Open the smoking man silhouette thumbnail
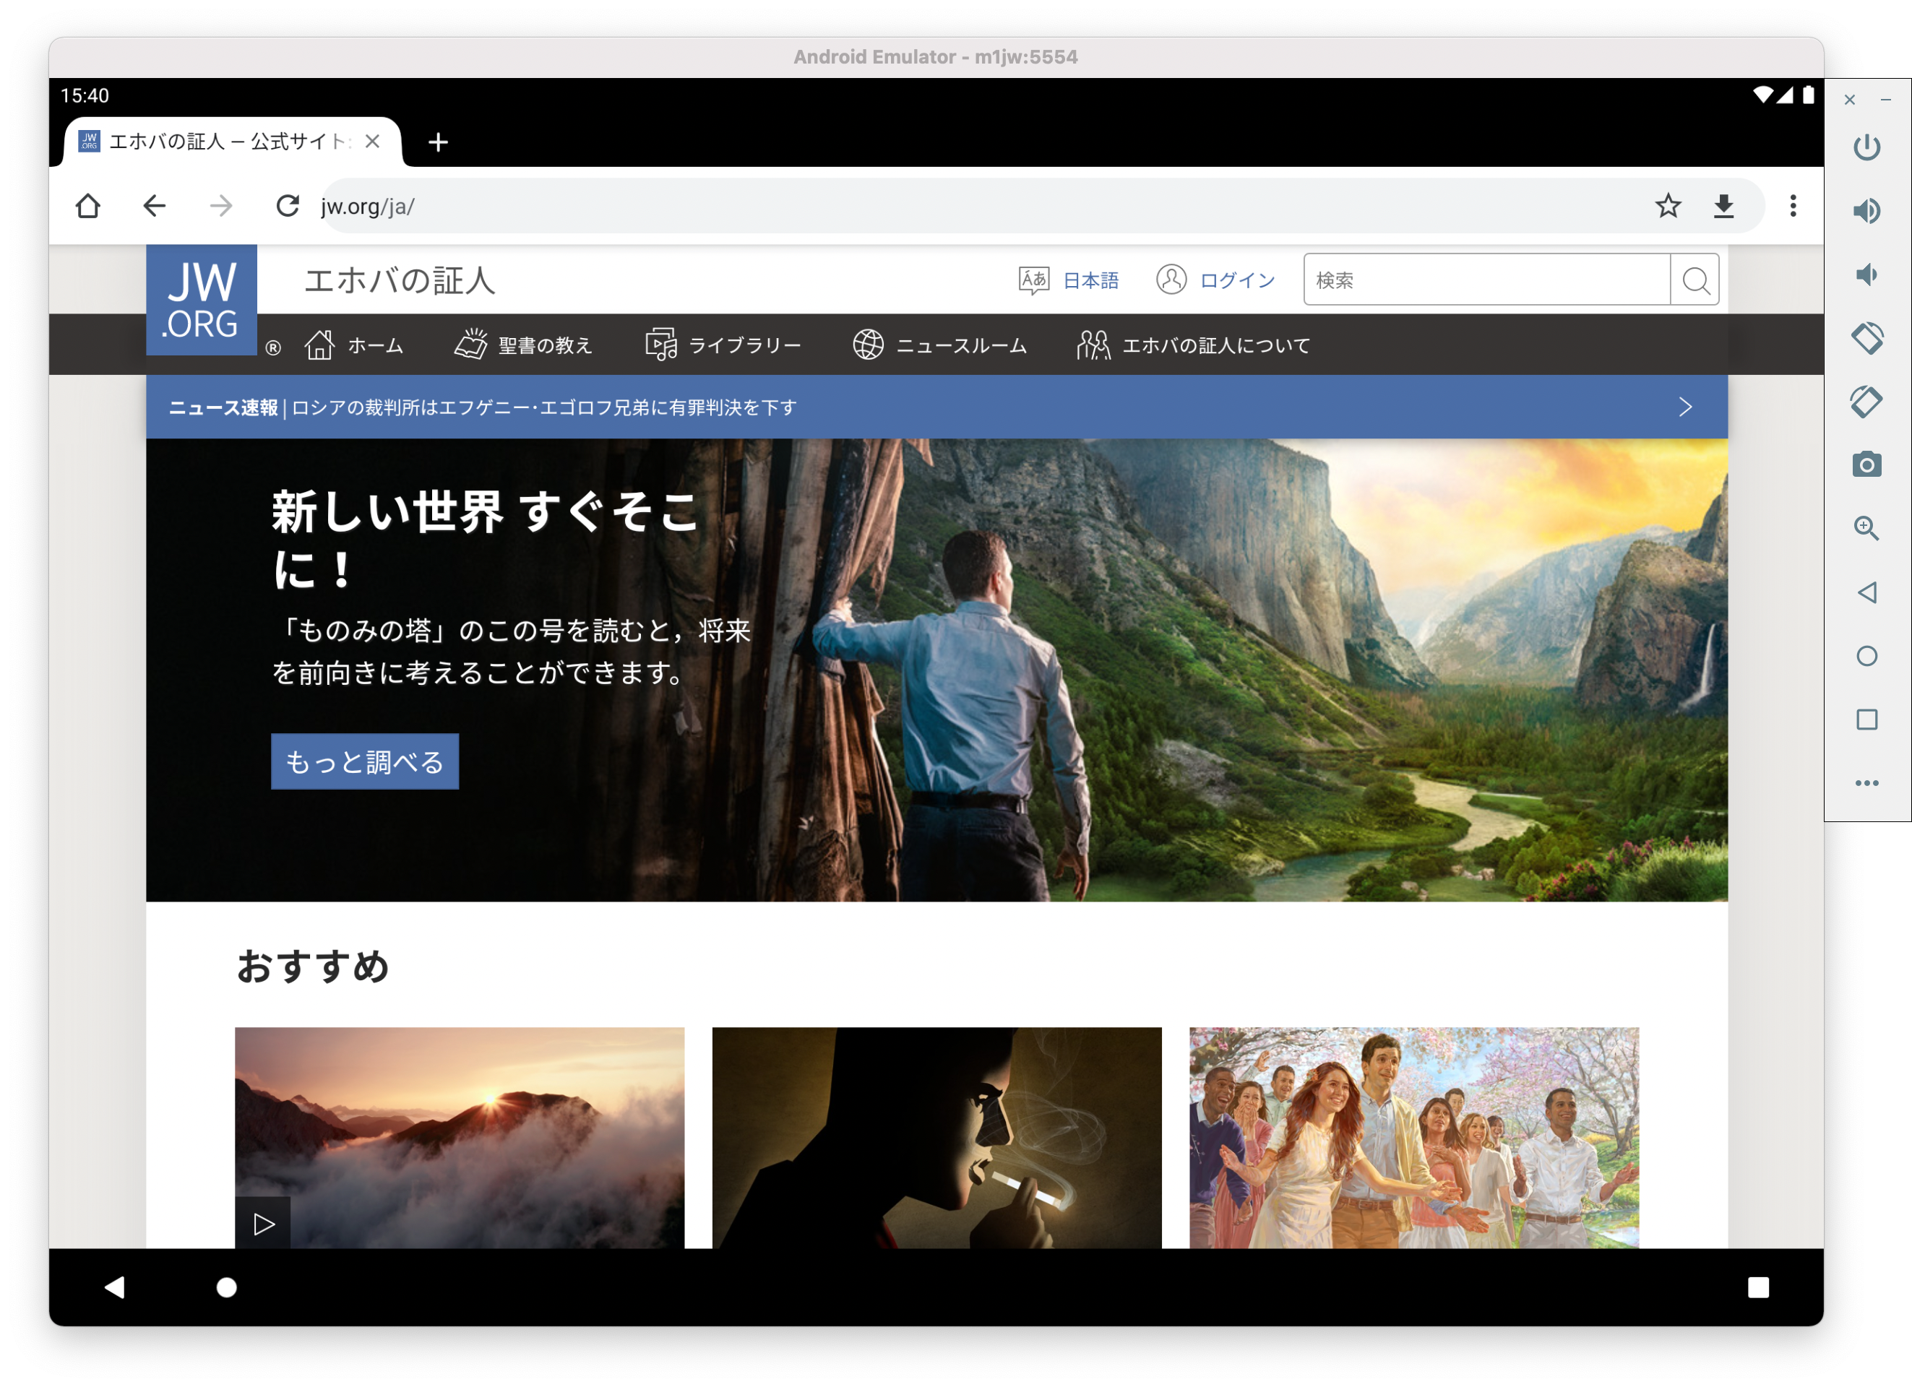The image size is (1912, 1387). click(936, 1138)
